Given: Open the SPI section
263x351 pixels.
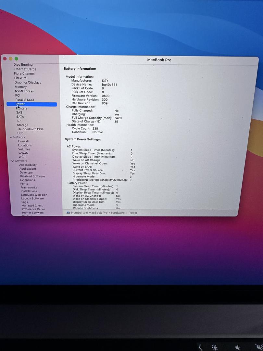Looking at the screenshot, I should tap(19, 121).
